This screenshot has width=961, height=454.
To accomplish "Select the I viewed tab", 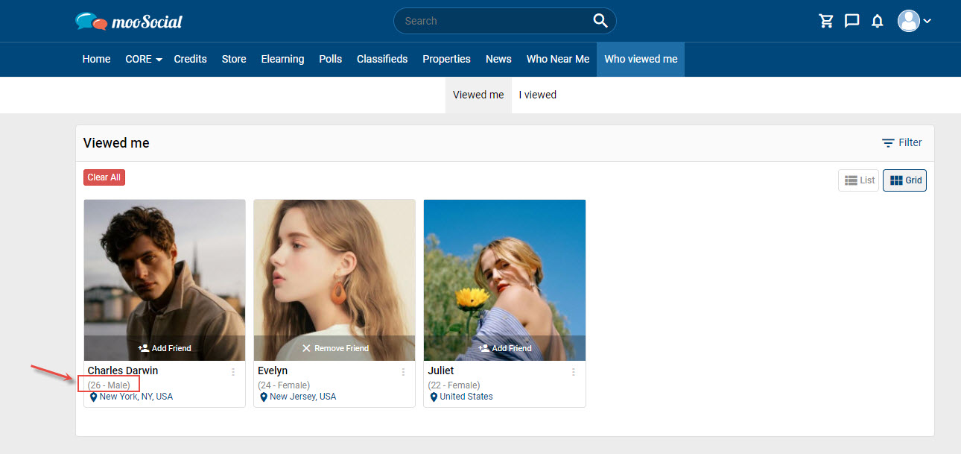I will tap(538, 95).
